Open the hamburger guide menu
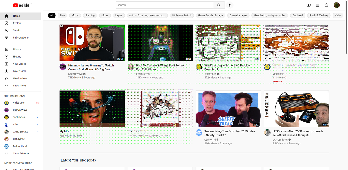Image resolution: width=348 pixels, height=170 pixels. click(7, 5)
